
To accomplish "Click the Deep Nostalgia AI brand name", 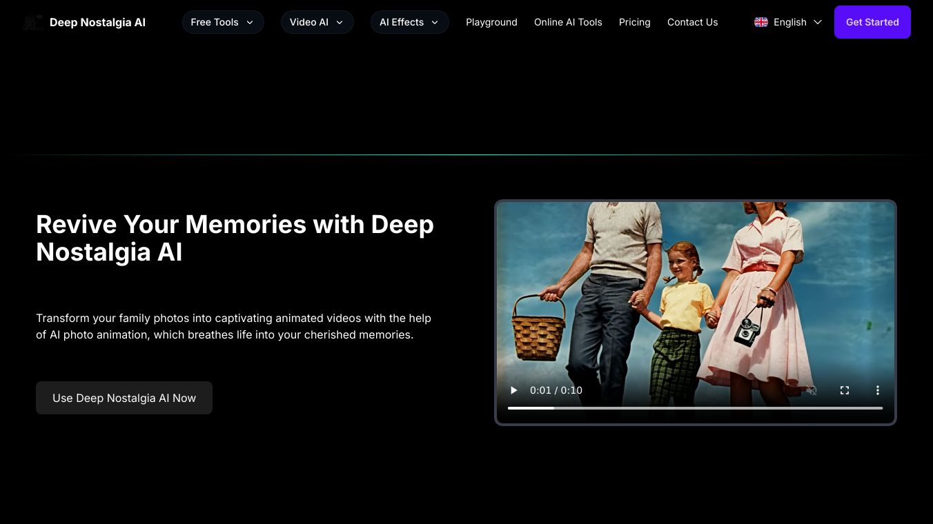I will tap(97, 22).
